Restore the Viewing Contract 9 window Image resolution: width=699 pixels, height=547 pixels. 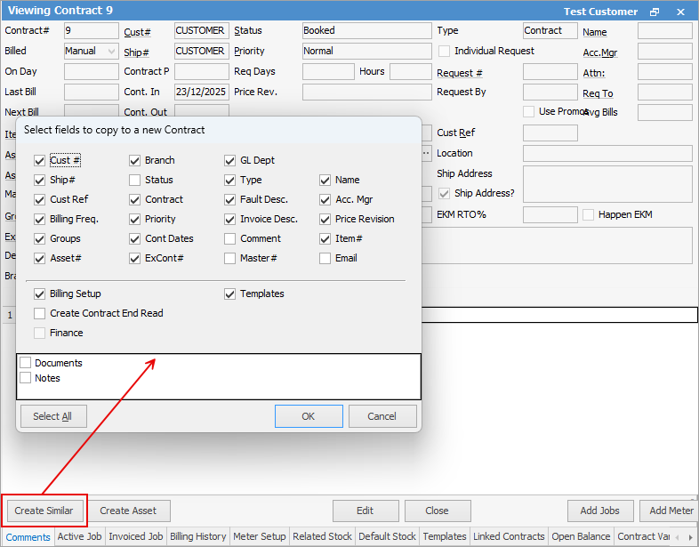pos(655,12)
